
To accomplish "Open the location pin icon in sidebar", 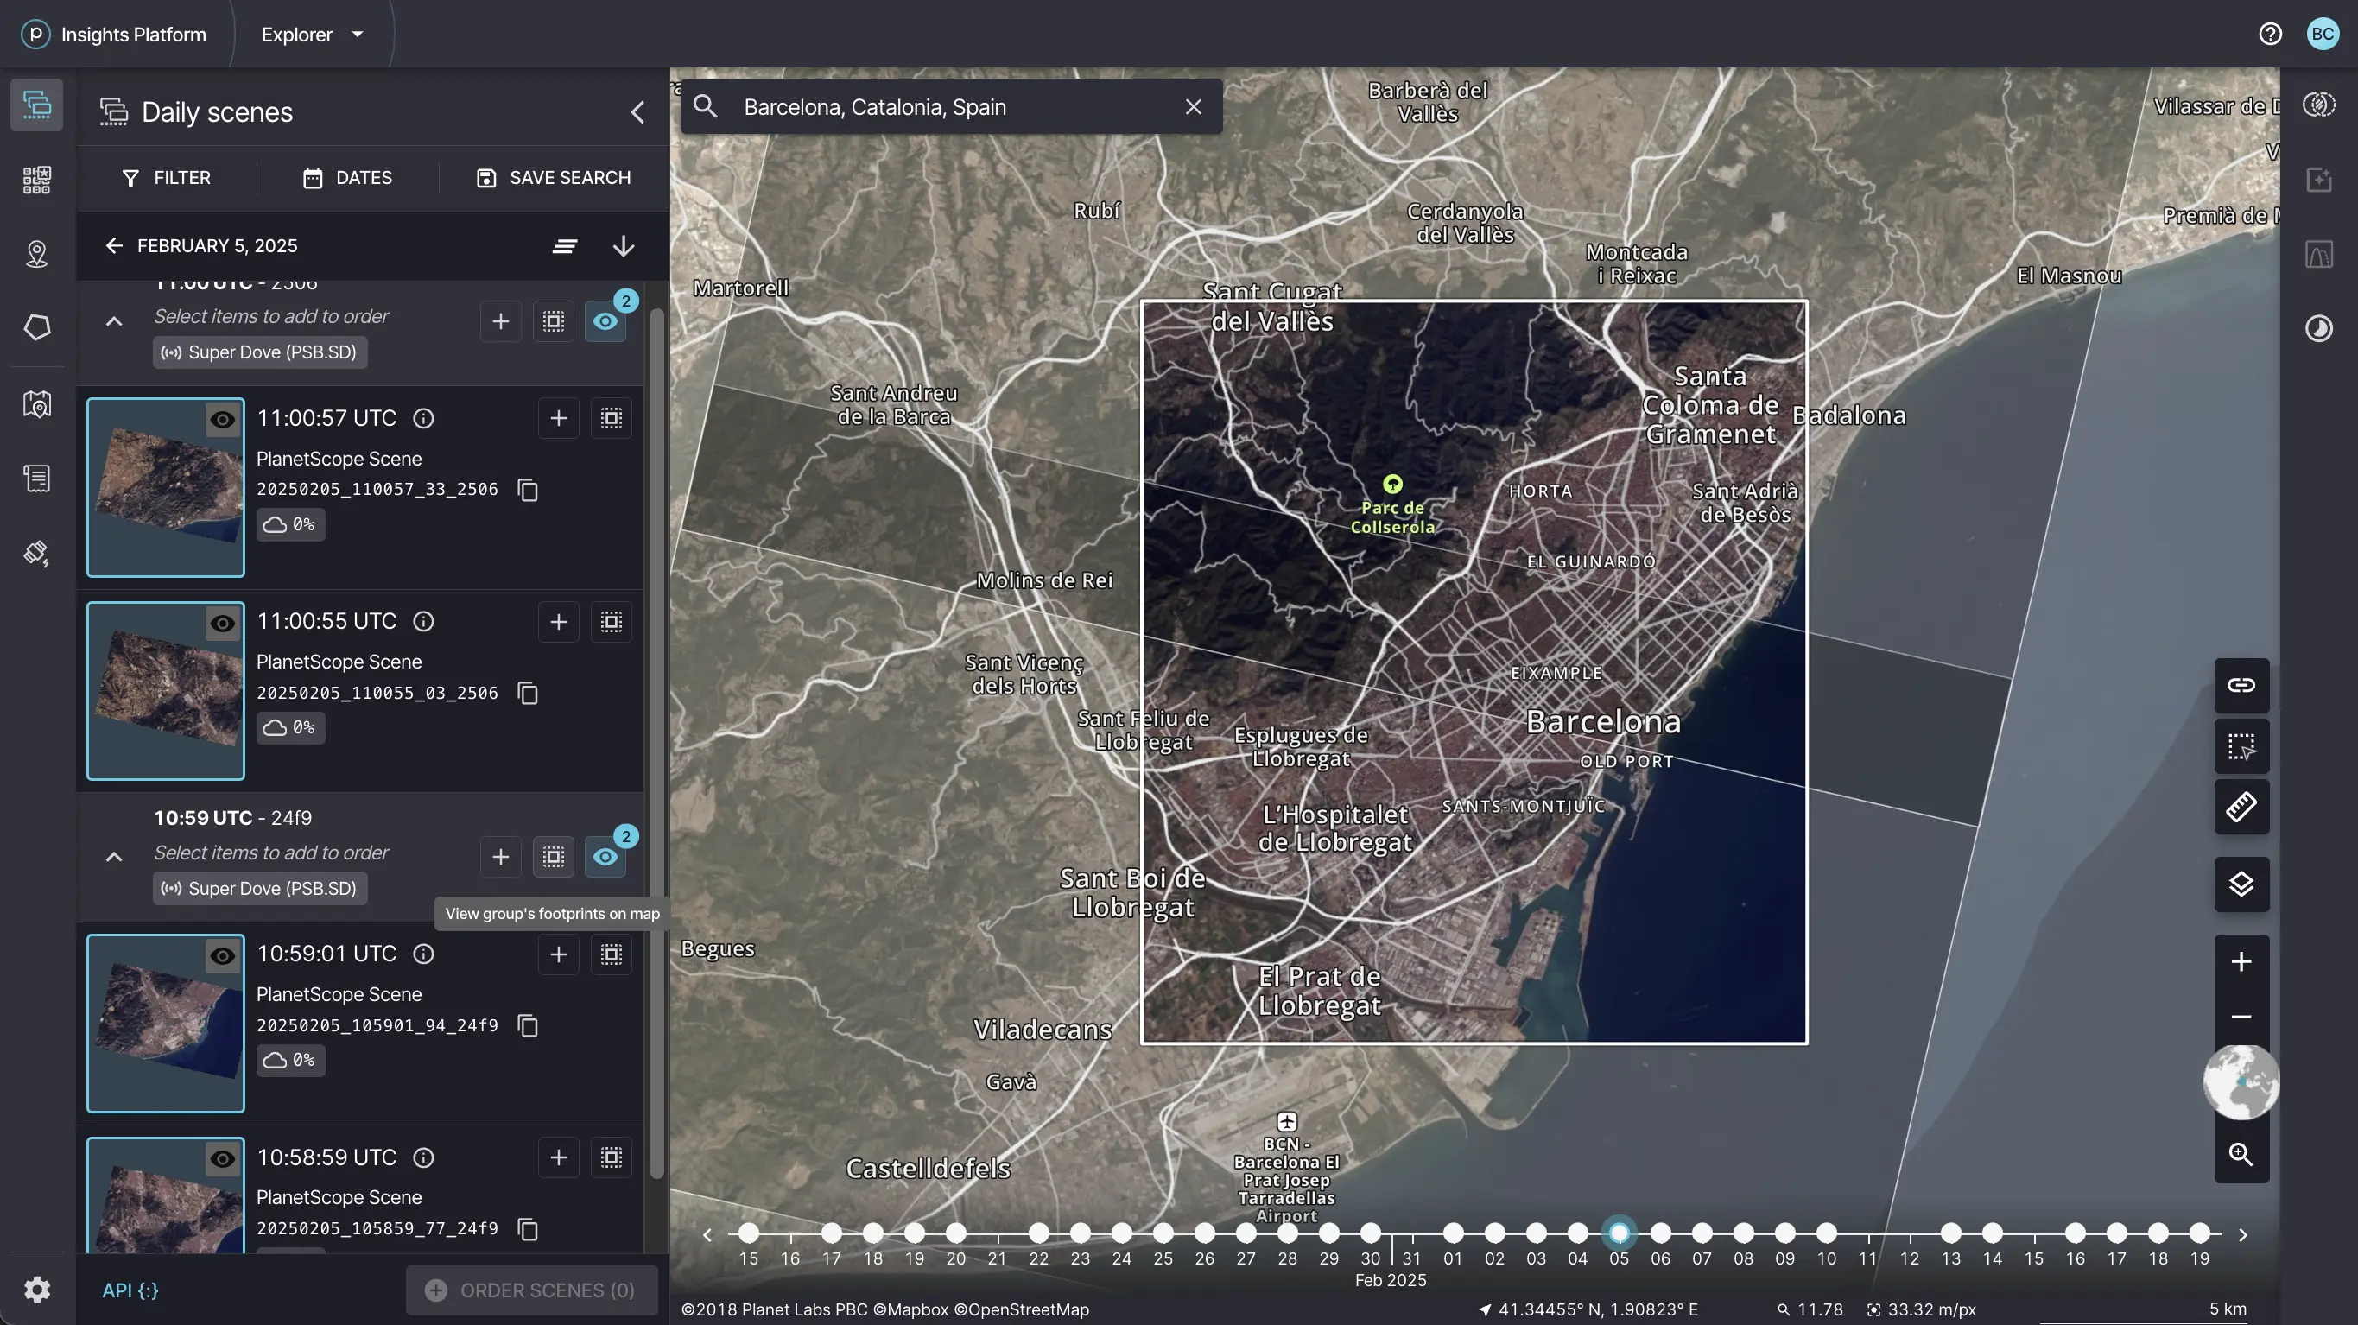I will [36, 254].
